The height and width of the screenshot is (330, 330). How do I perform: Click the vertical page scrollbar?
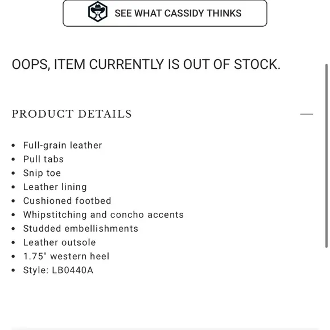(326, 156)
